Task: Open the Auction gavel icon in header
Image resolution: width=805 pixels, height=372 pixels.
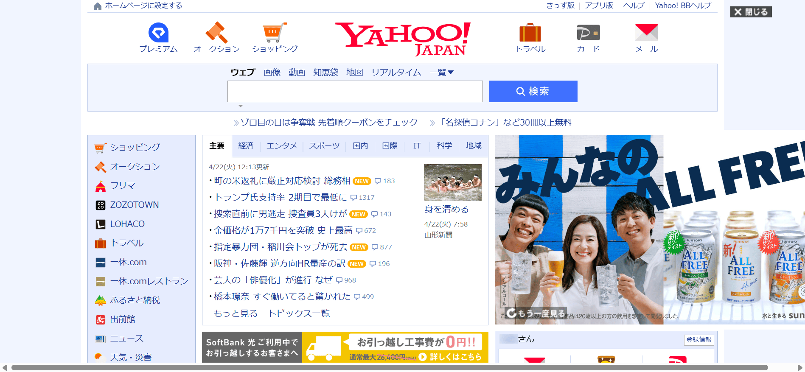Action: click(216, 33)
